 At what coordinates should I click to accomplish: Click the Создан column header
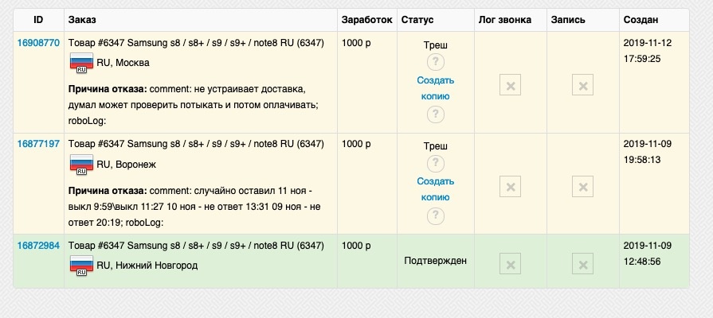tap(642, 19)
